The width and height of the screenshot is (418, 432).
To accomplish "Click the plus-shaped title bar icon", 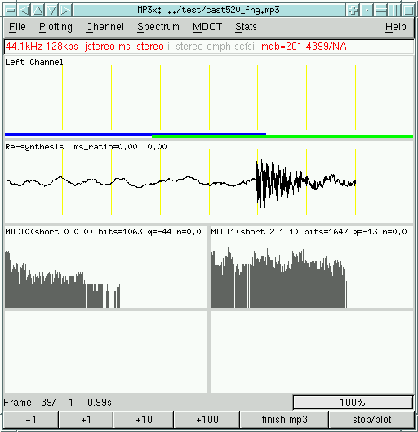I will tap(353, 10).
